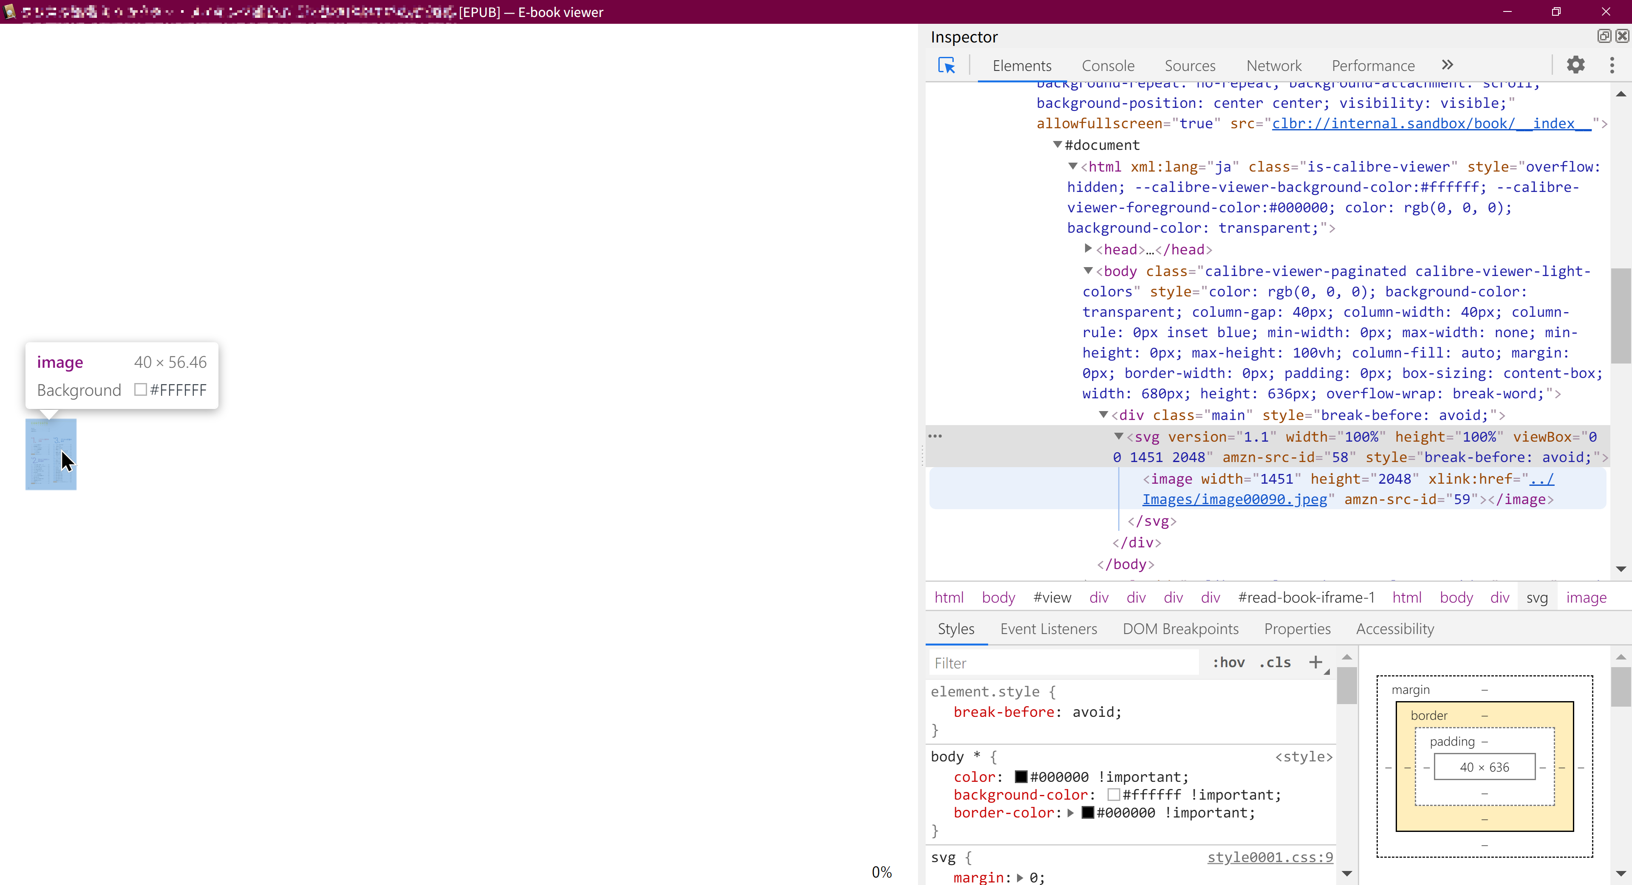The image size is (1632, 885).
Task: Open the three-dot customize menu
Action: (x=1612, y=65)
